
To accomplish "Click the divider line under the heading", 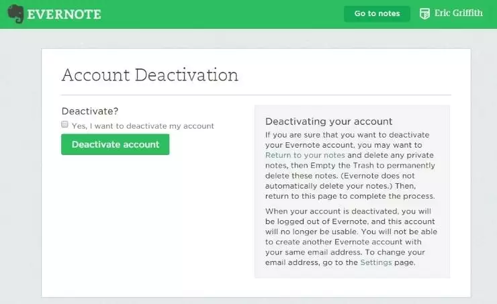I will pyautogui.click(x=256, y=95).
